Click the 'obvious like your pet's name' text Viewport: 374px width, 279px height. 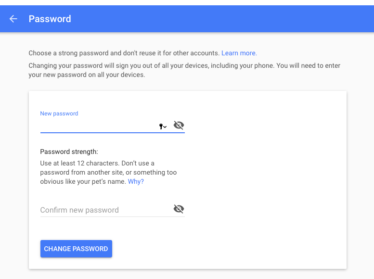point(83,181)
